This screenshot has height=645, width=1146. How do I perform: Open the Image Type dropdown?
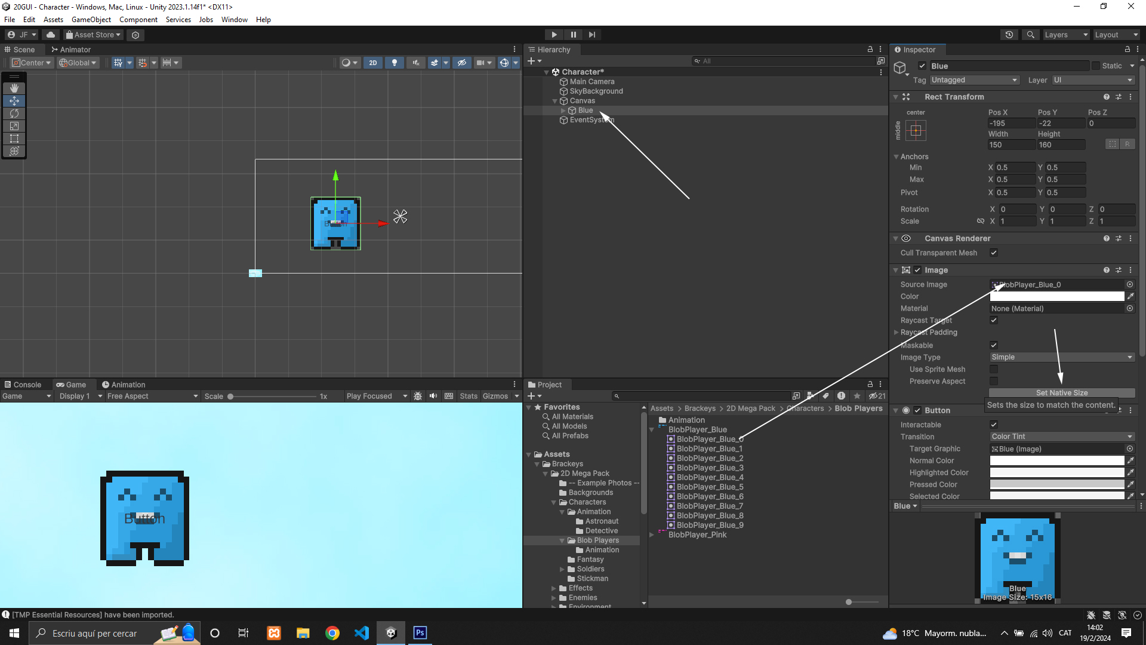[x=1061, y=357]
